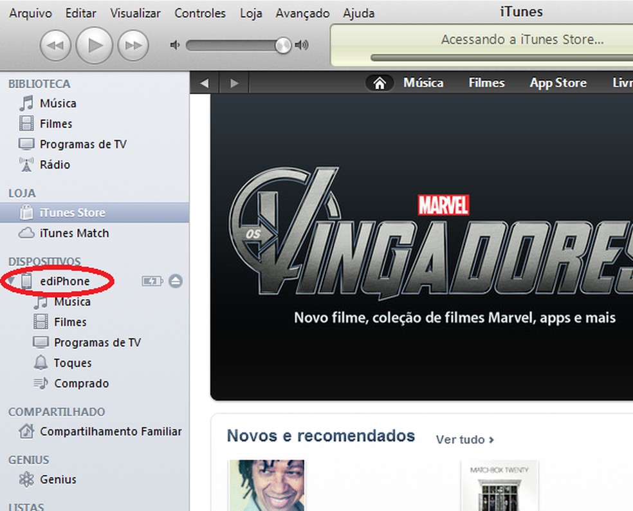Switch to the Música store tab
Viewport: 633px width, 511px height.
pos(423,83)
